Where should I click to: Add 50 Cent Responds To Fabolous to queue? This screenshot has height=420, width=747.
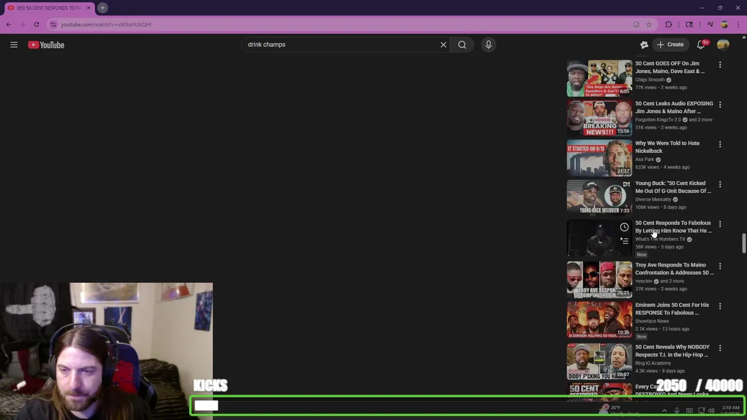click(624, 240)
